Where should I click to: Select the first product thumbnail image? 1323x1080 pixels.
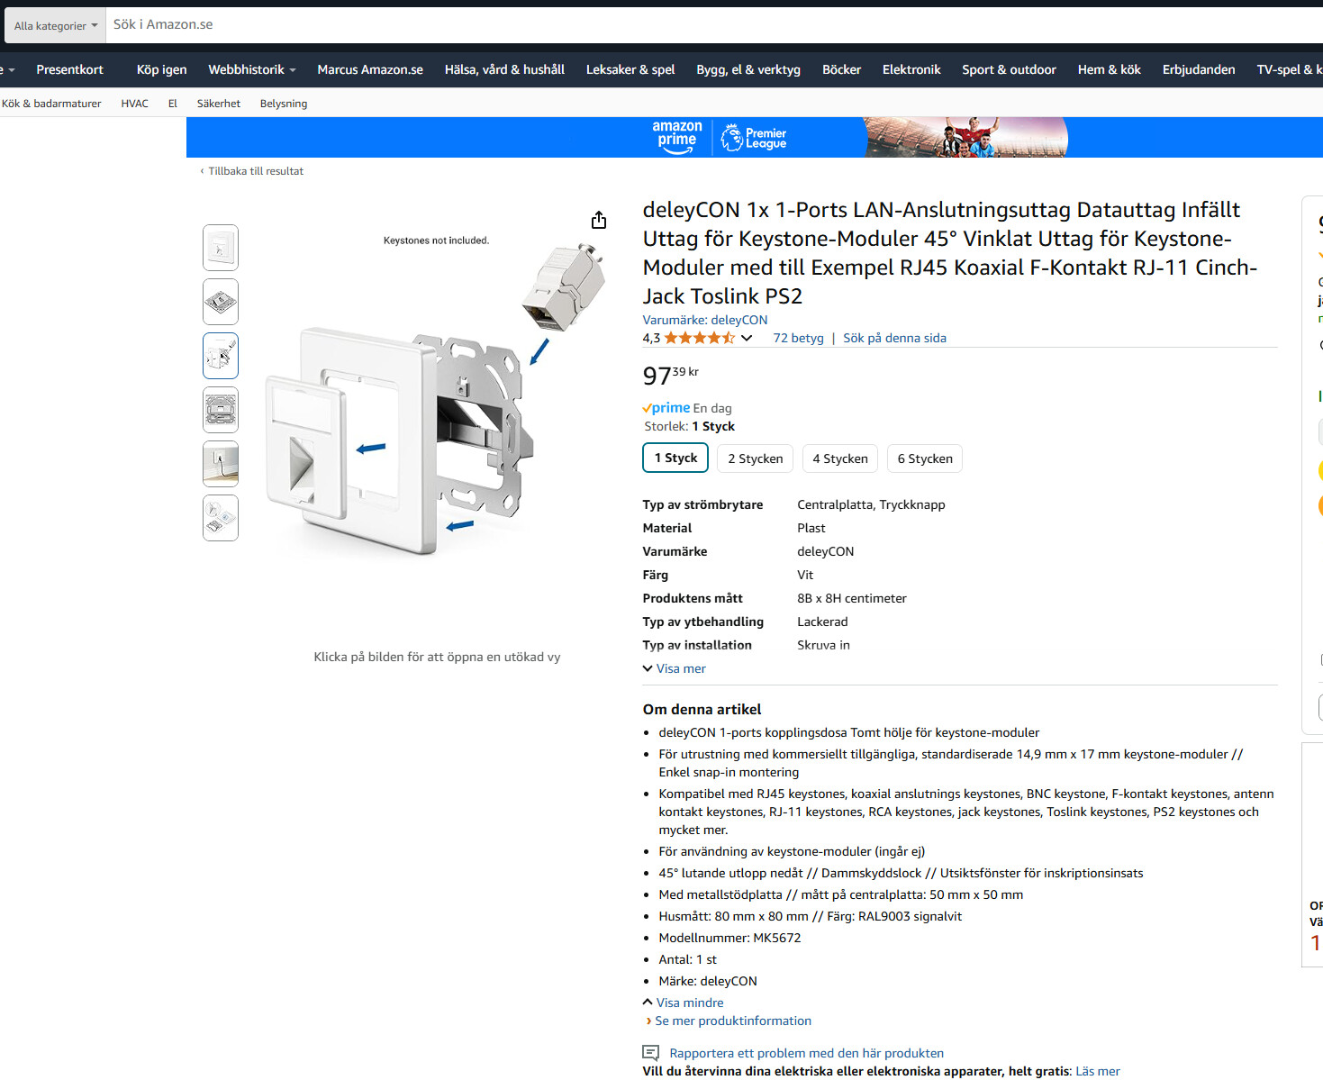coord(221,248)
